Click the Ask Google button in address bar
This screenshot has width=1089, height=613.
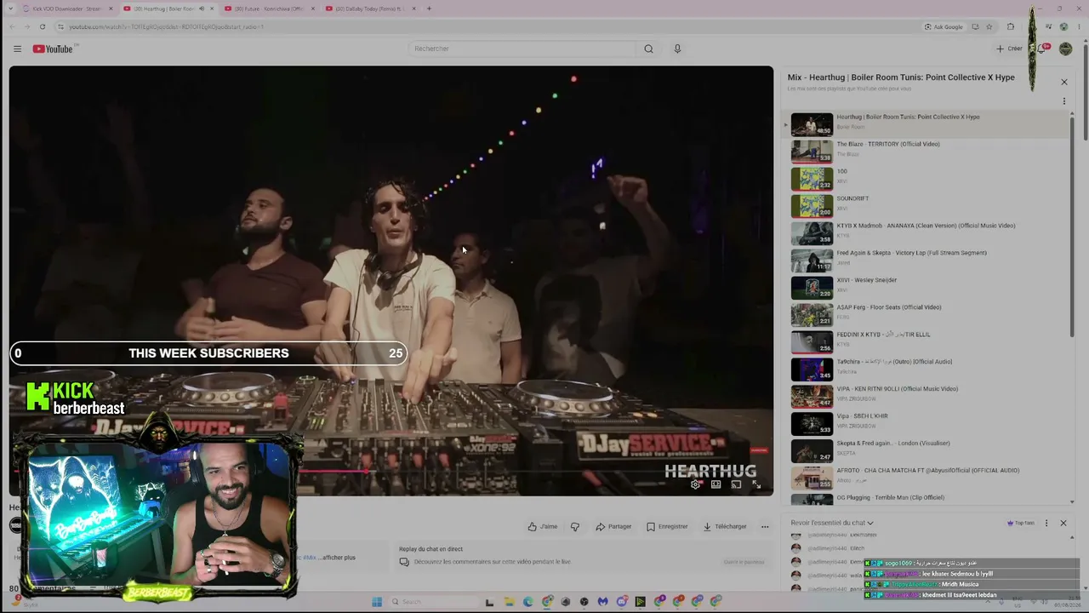(x=944, y=26)
